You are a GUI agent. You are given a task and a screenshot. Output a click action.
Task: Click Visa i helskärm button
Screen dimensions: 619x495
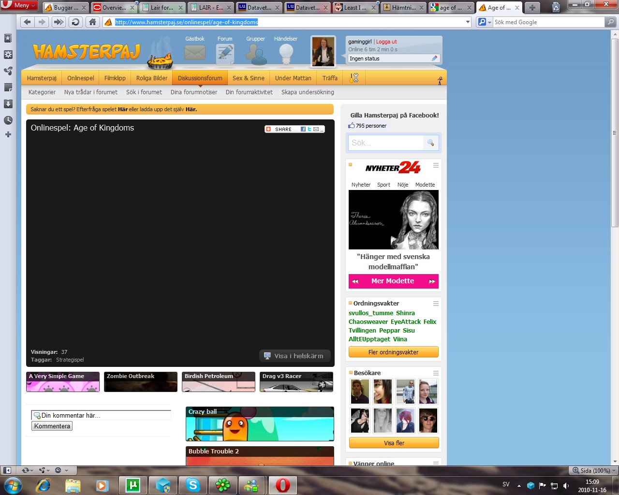pos(295,356)
